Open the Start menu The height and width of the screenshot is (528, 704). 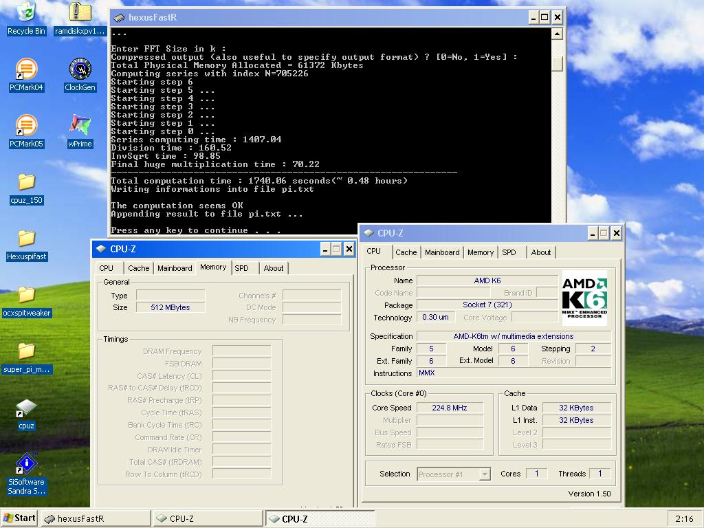click(19, 518)
